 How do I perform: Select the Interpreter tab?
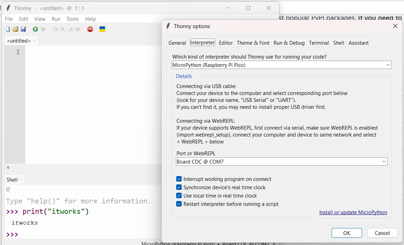tap(203, 43)
